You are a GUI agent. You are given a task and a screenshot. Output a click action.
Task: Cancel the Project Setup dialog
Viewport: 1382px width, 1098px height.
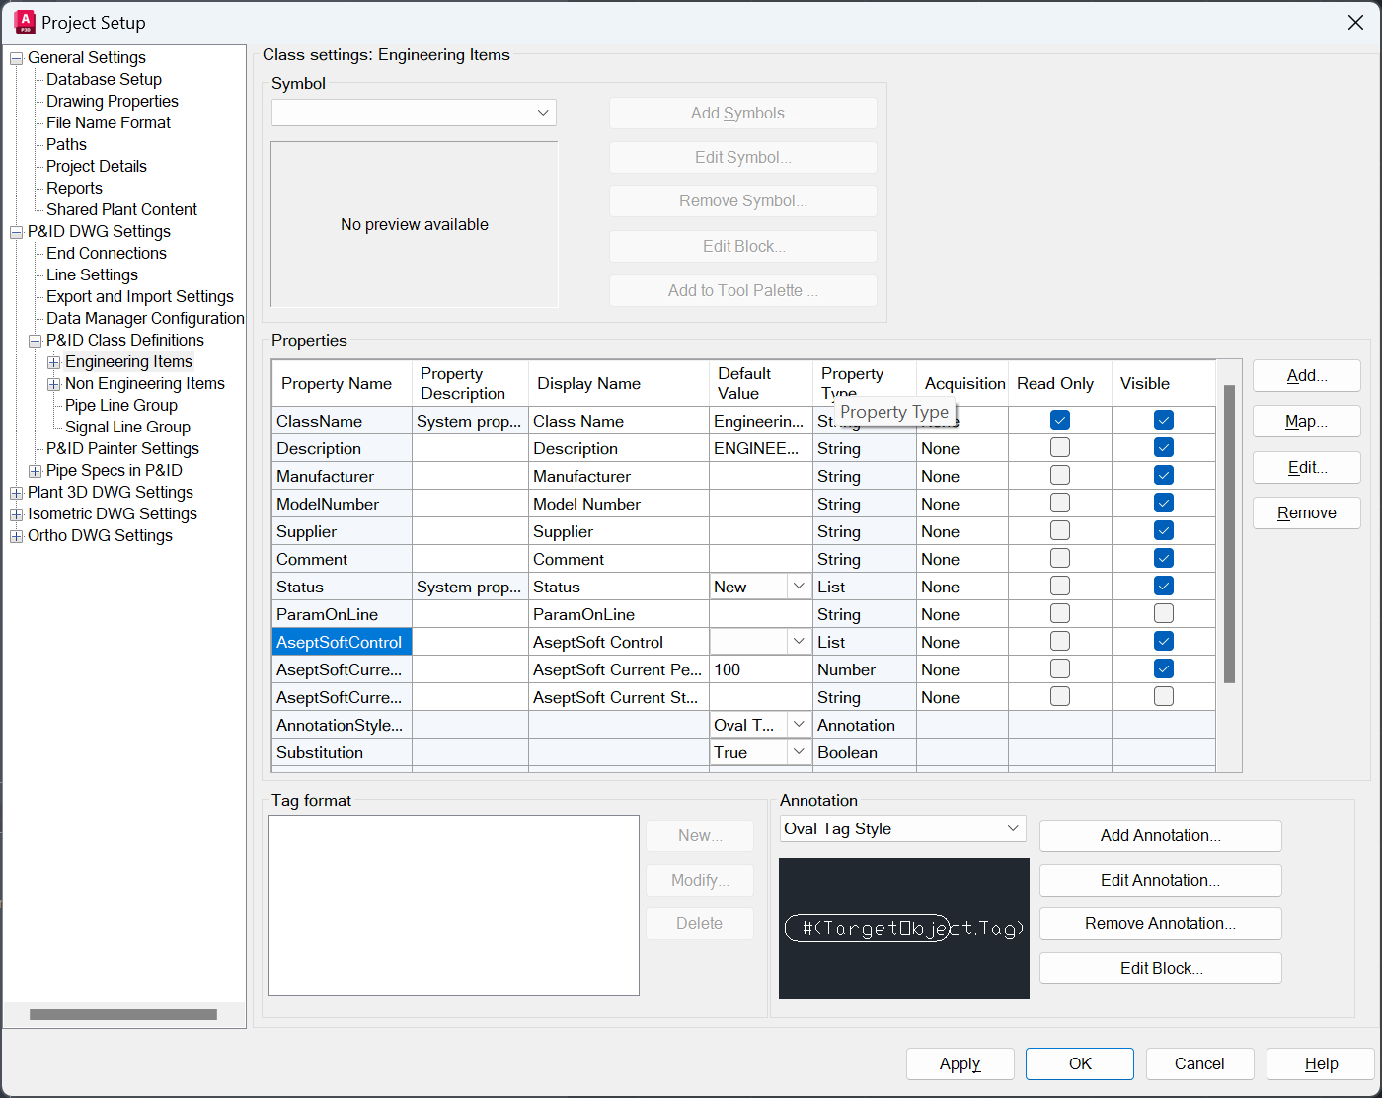pyautogui.click(x=1200, y=1063)
